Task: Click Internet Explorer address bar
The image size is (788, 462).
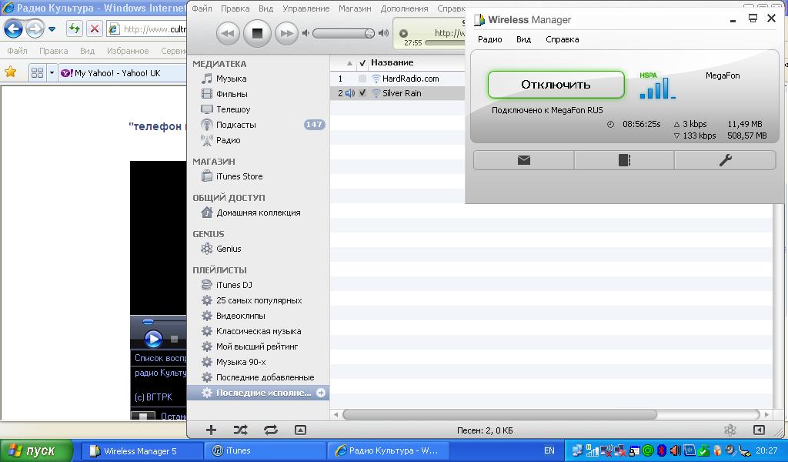Action: pos(147,29)
